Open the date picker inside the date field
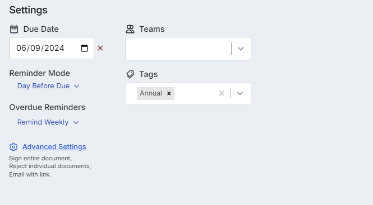 (x=84, y=48)
